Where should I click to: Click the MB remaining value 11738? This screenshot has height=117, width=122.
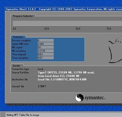[x=46, y=51]
